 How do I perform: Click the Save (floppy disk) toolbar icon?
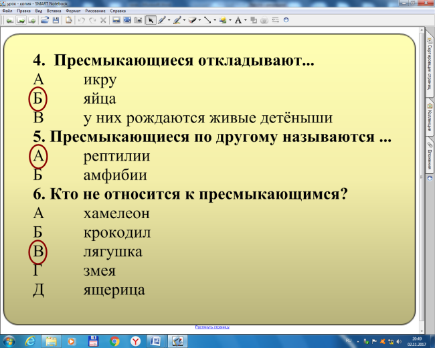tap(56, 20)
